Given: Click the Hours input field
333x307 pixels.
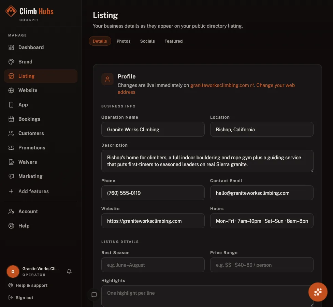Looking at the screenshot, I should (x=262, y=221).
